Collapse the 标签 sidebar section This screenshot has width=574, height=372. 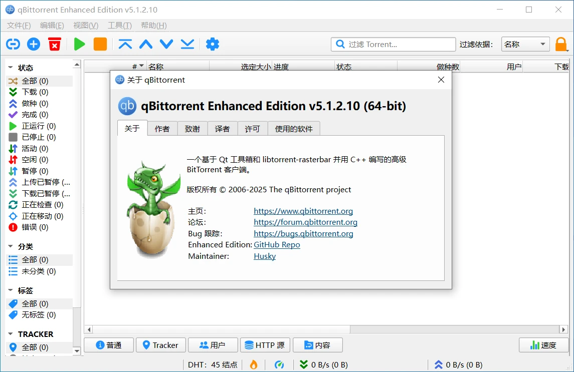point(11,290)
